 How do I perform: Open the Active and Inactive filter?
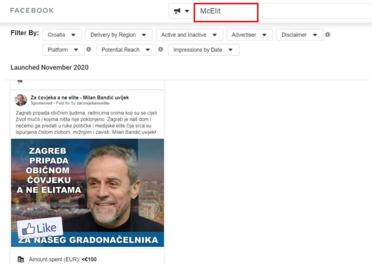tap(190, 35)
